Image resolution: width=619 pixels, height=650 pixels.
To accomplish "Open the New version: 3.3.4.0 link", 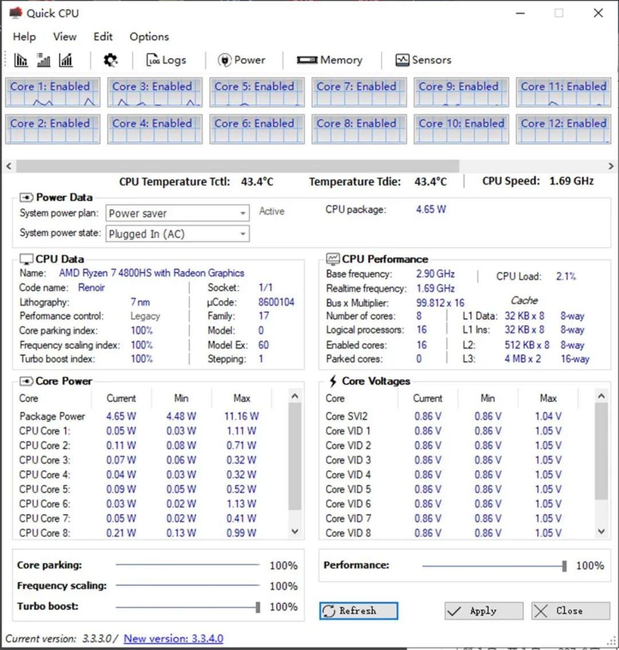I will pos(174,639).
